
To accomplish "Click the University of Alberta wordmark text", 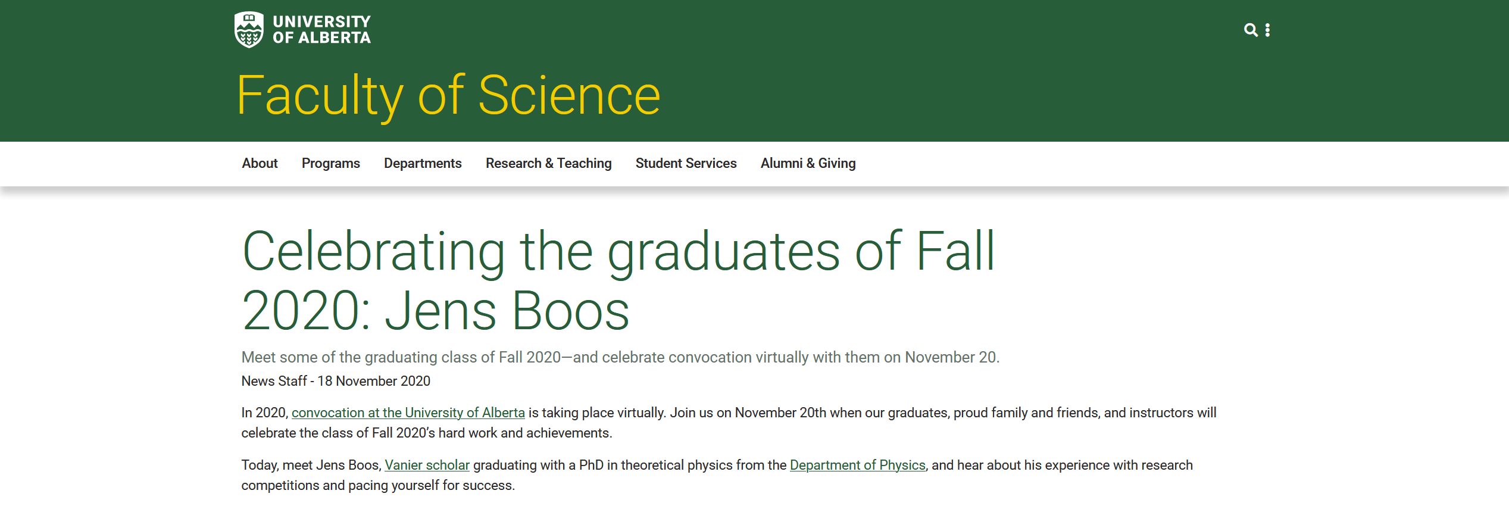I will tap(321, 30).
